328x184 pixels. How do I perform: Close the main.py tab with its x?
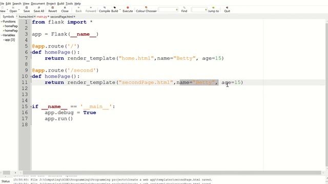(x=48, y=17)
